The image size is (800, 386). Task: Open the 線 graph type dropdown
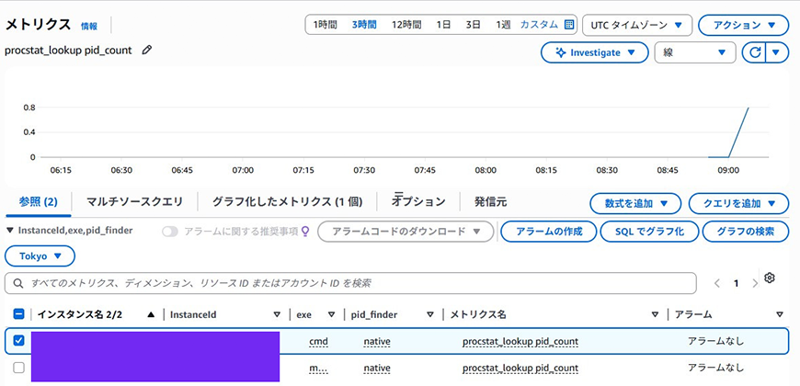(694, 52)
